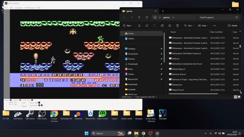Toggle the CRT checkbox in VICE status bar
This screenshot has width=244, height=137.
(x=21, y=103)
